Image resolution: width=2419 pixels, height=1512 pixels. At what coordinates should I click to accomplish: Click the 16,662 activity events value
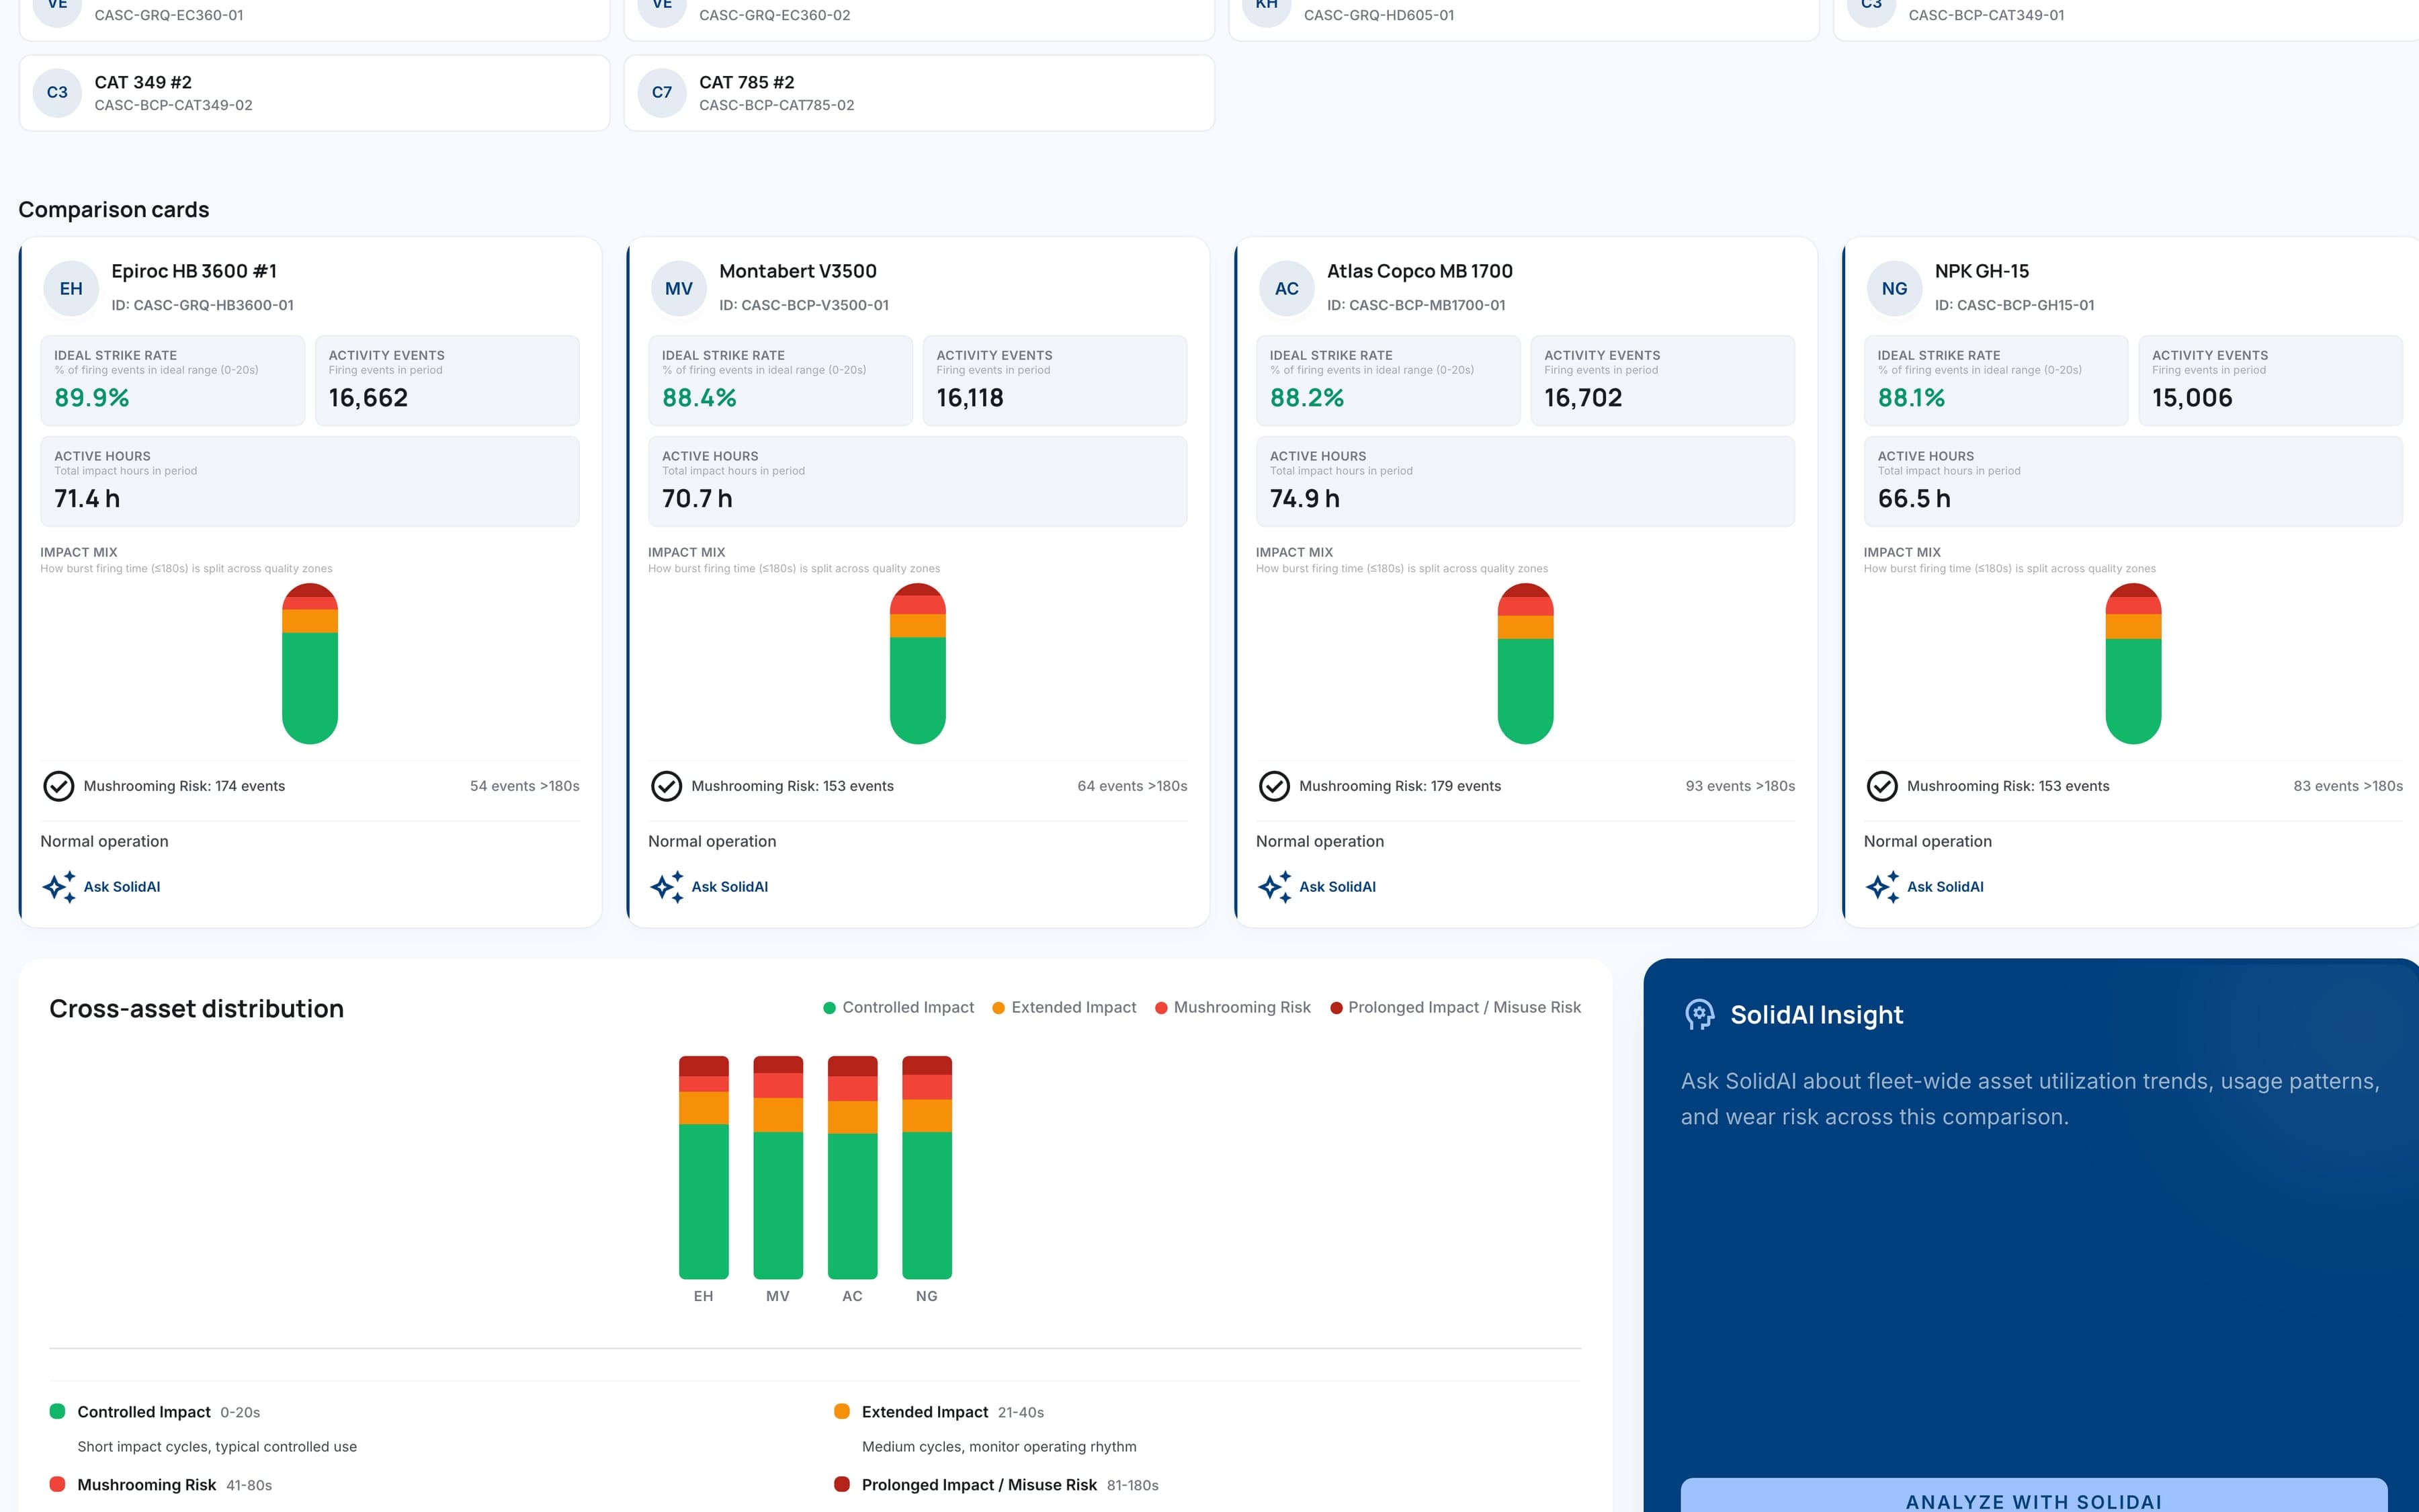[x=368, y=398]
